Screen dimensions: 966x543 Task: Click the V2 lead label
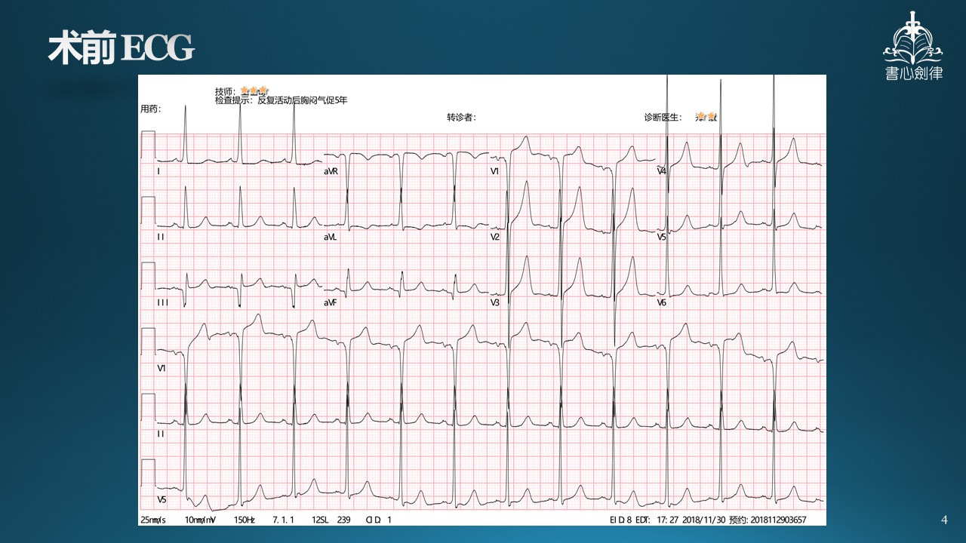pyautogui.click(x=495, y=237)
